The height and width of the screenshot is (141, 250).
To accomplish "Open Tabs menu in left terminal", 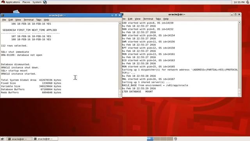I will [39, 20].
